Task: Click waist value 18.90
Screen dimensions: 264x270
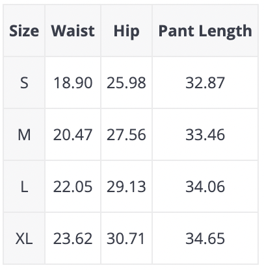Action: coord(73,83)
